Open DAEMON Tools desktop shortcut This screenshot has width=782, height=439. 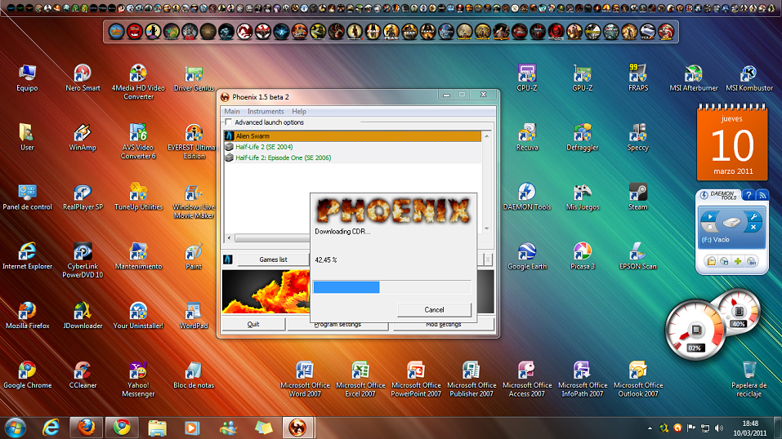(527, 197)
